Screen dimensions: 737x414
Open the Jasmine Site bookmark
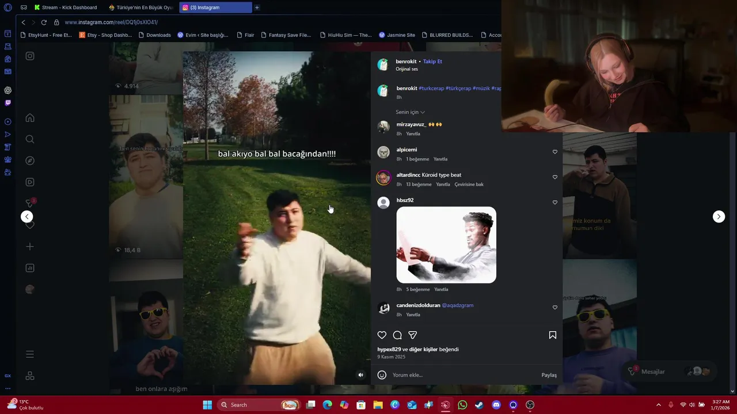coord(397,35)
